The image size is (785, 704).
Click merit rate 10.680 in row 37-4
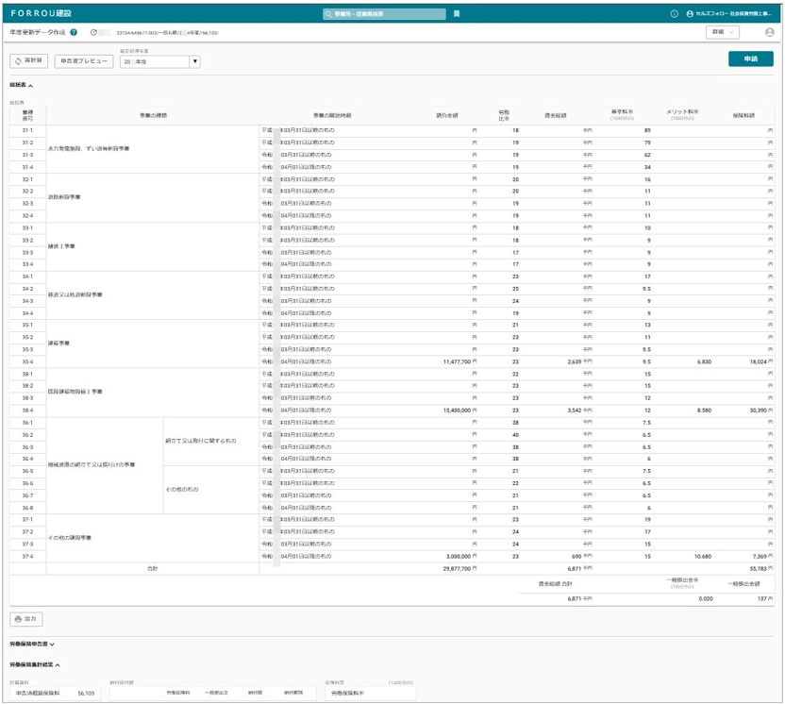[x=702, y=557]
